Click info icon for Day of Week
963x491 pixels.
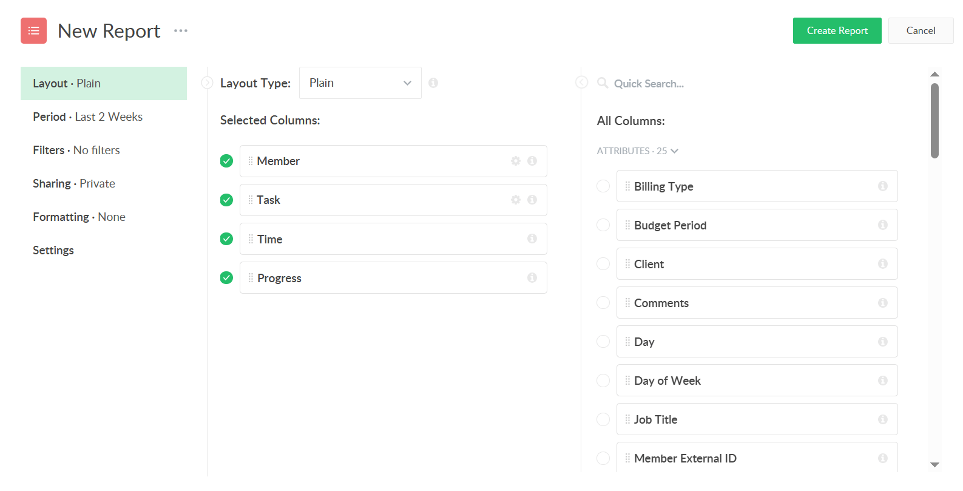[883, 380]
